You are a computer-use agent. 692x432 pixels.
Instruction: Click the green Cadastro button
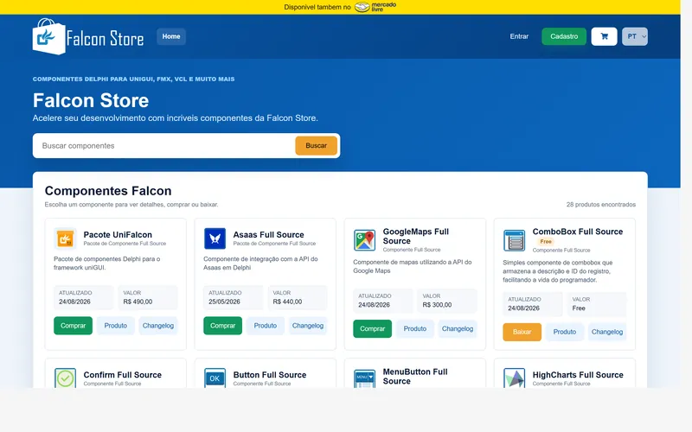[564, 36]
